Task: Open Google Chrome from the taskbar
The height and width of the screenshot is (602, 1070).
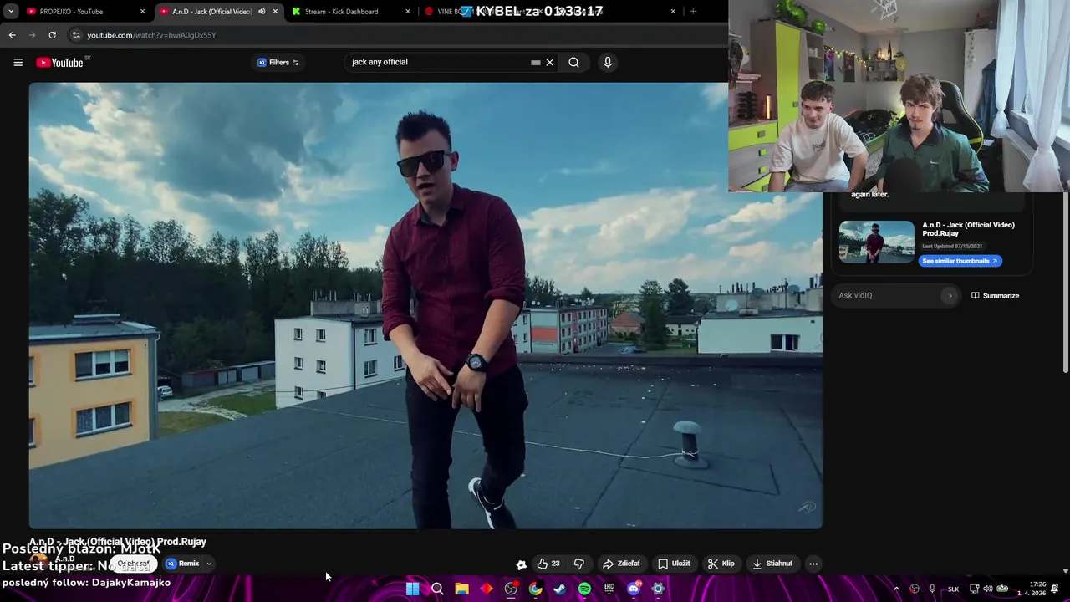Action: tap(535, 589)
